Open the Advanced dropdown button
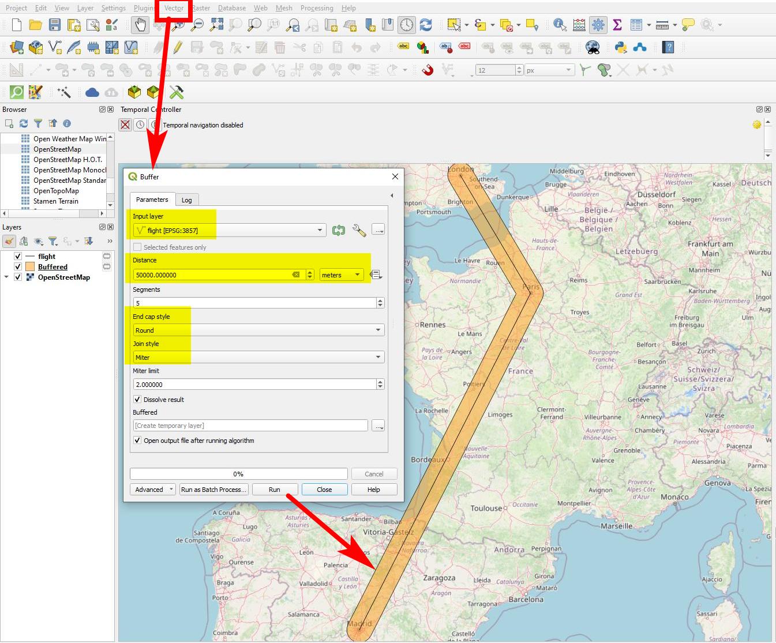 click(x=153, y=490)
